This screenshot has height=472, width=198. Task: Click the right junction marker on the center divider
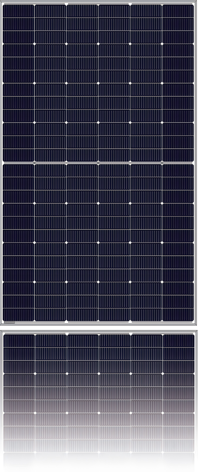click(x=162, y=163)
